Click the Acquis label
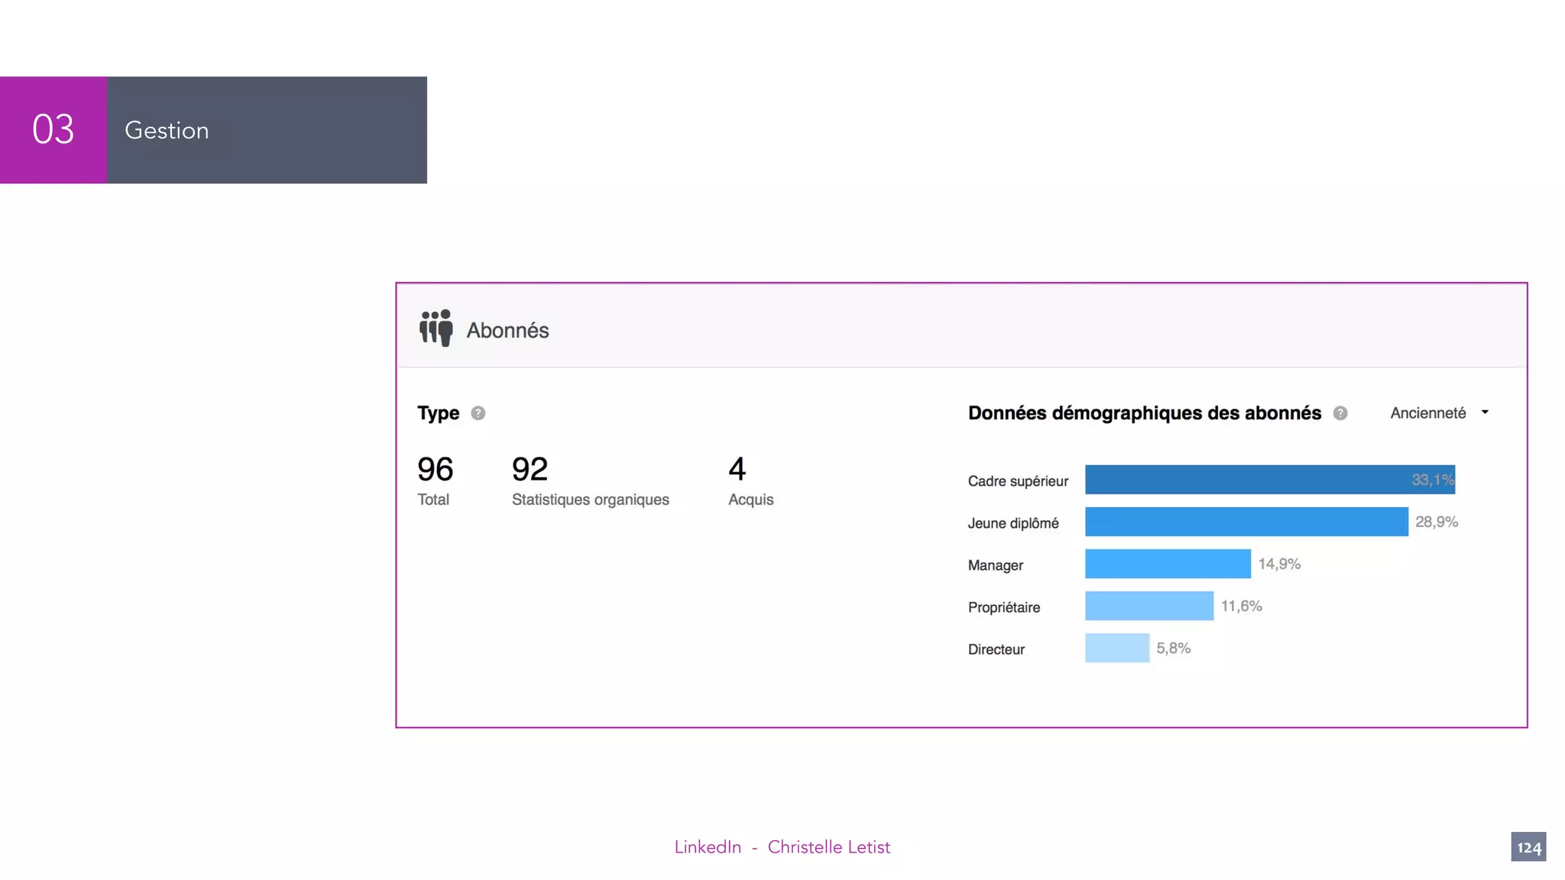The height and width of the screenshot is (880, 1565). click(x=750, y=500)
